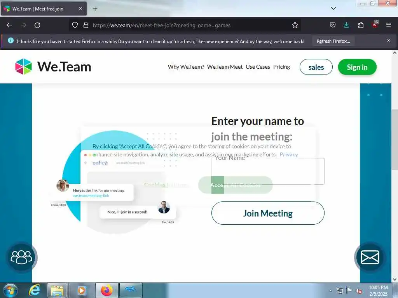Open Windows Media Player taskbar icon

[82, 290]
